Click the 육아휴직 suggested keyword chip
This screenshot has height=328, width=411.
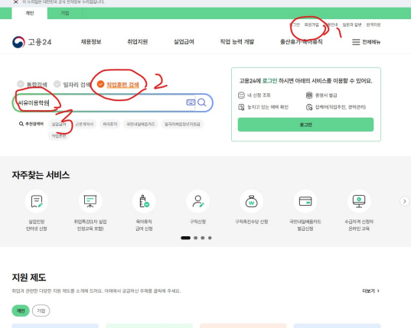click(x=109, y=124)
